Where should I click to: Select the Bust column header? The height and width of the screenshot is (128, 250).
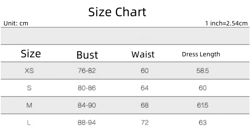click(x=87, y=55)
